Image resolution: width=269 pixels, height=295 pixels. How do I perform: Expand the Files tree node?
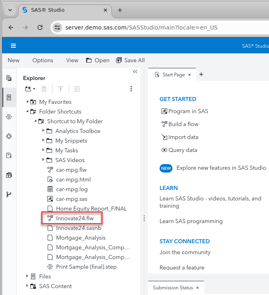pyautogui.click(x=27, y=276)
